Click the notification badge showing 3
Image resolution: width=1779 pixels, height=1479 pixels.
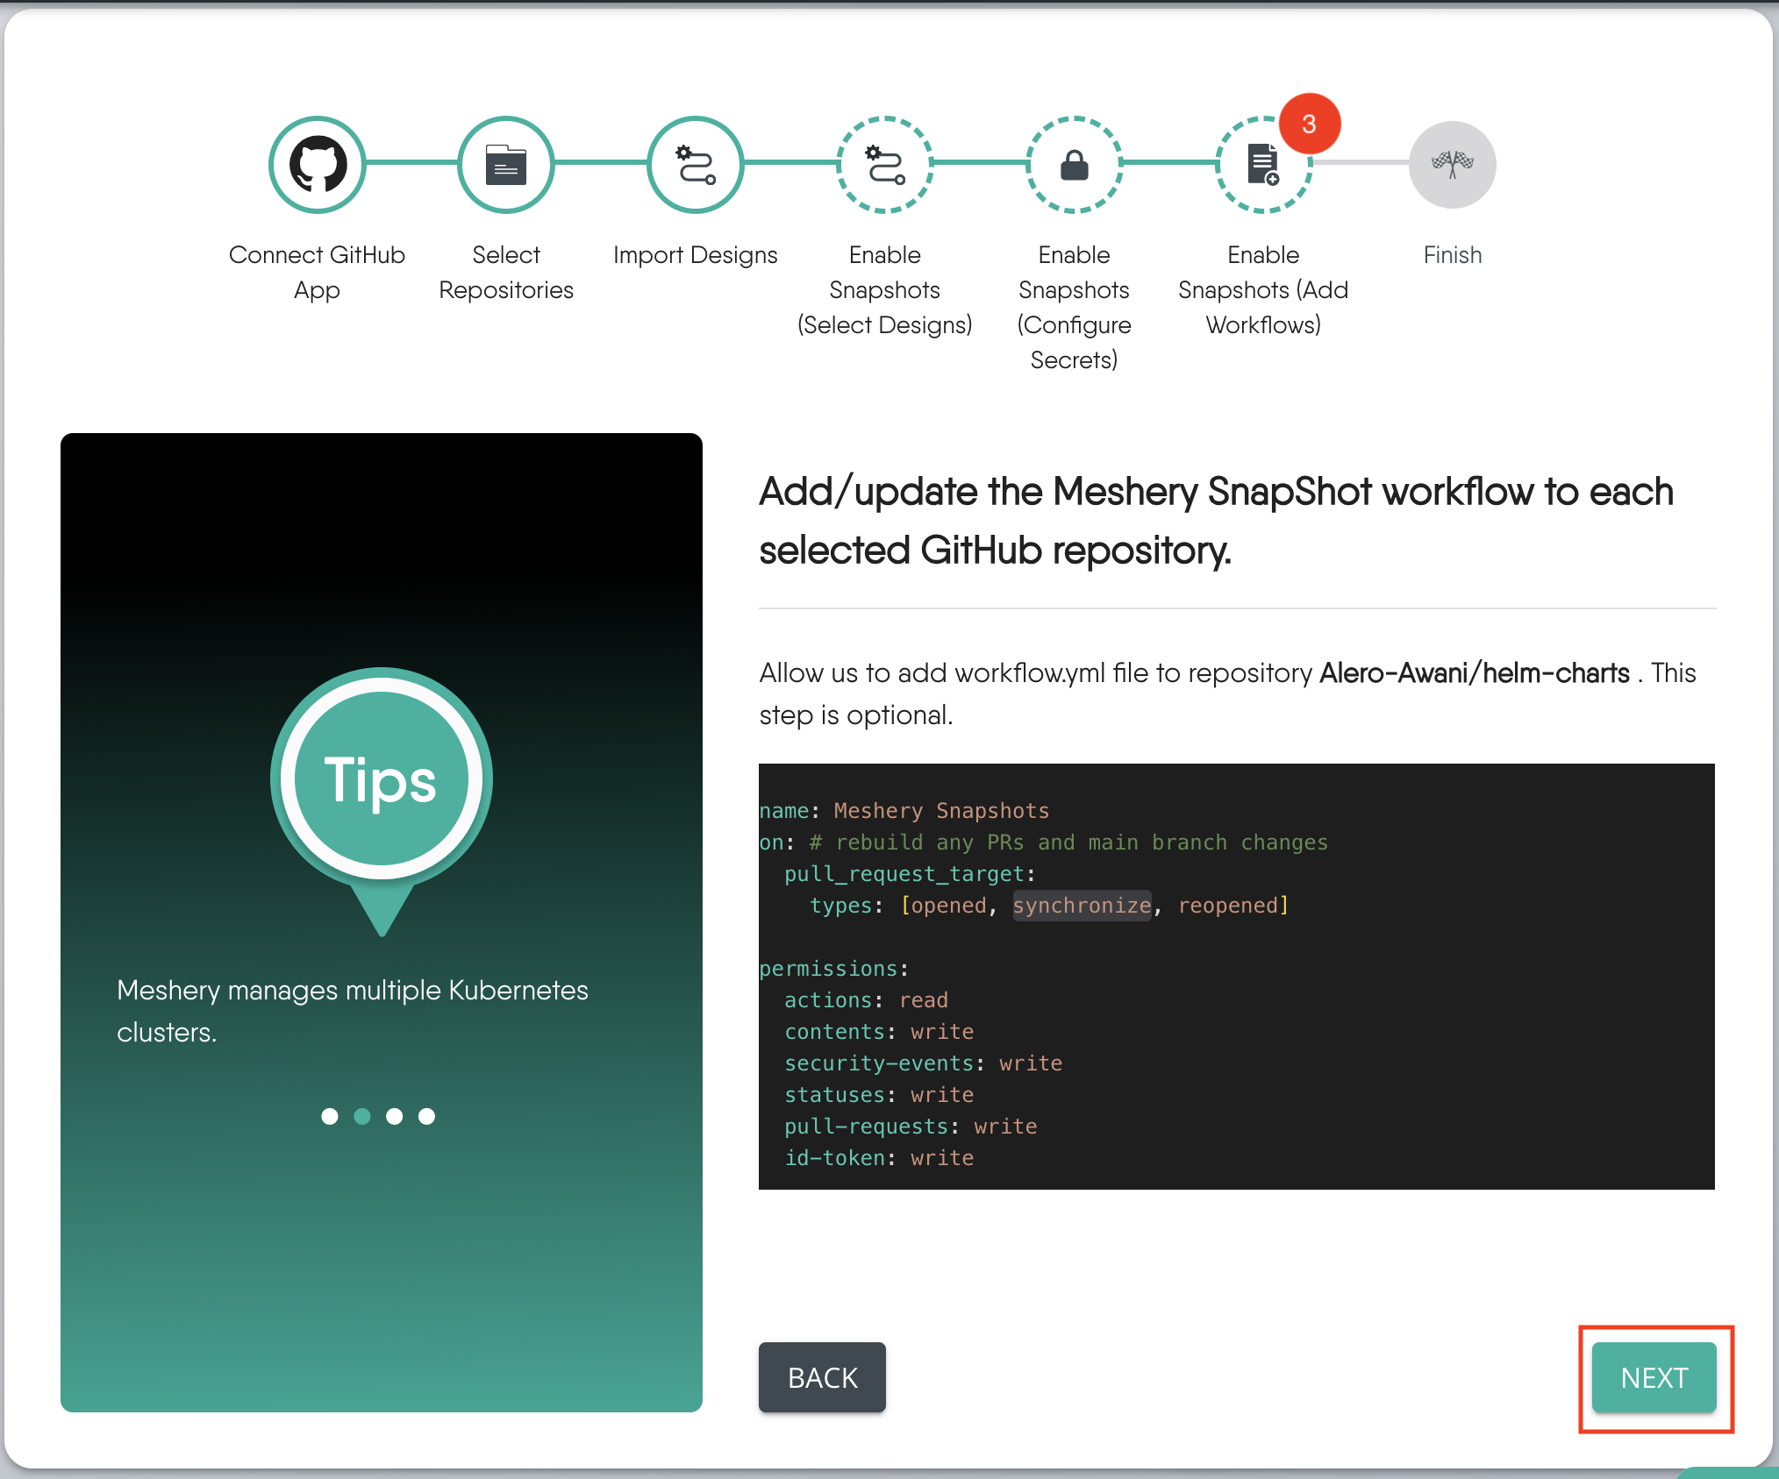[1309, 124]
